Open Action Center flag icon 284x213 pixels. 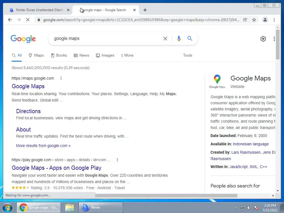coord(256,208)
